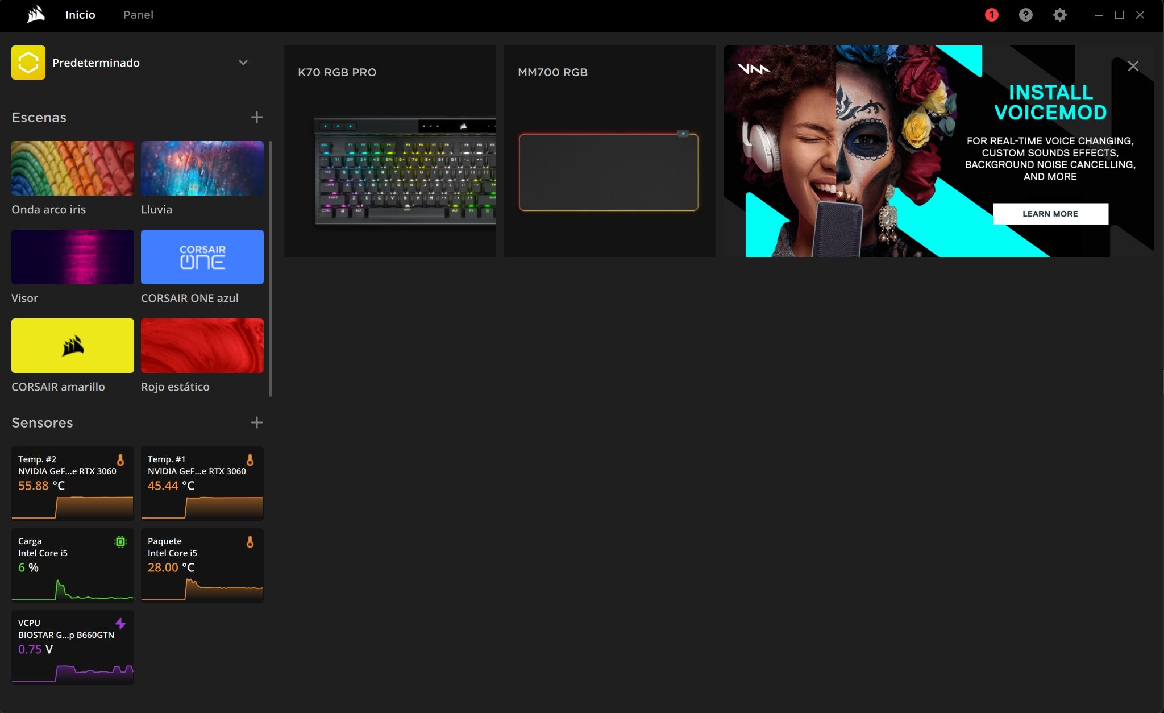The image size is (1164, 713).
Task: Click purple lightning icon on VCPU sensor
Action: click(x=120, y=624)
